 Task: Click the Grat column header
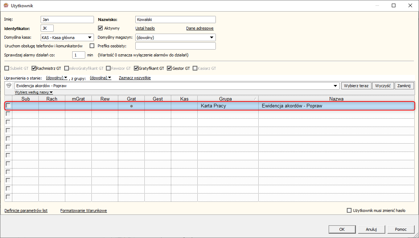pyautogui.click(x=131, y=99)
